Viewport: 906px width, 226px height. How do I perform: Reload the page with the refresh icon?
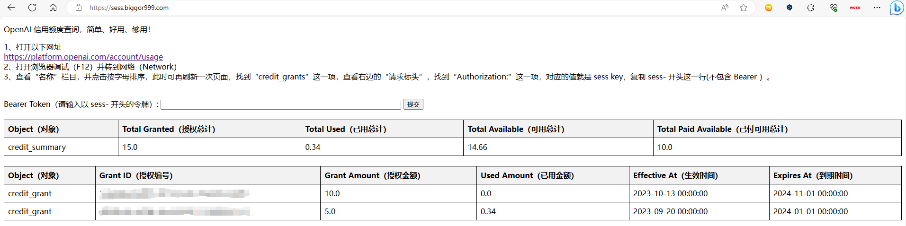click(32, 8)
